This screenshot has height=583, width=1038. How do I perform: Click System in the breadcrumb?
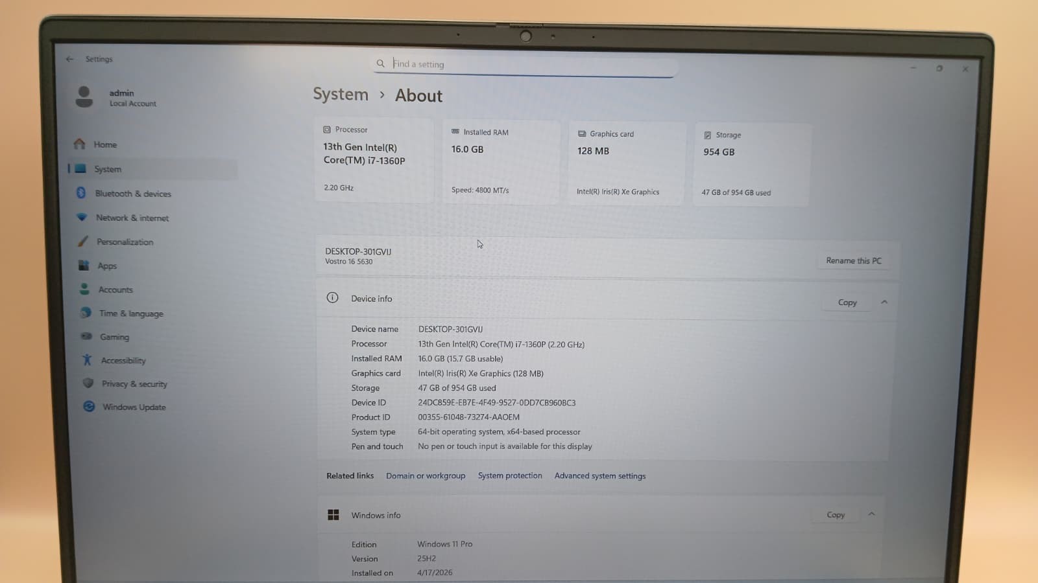(341, 94)
